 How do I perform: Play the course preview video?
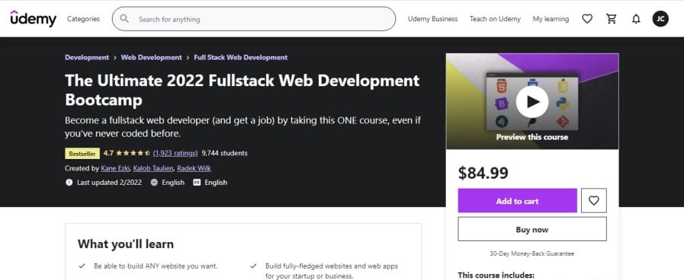(x=531, y=101)
